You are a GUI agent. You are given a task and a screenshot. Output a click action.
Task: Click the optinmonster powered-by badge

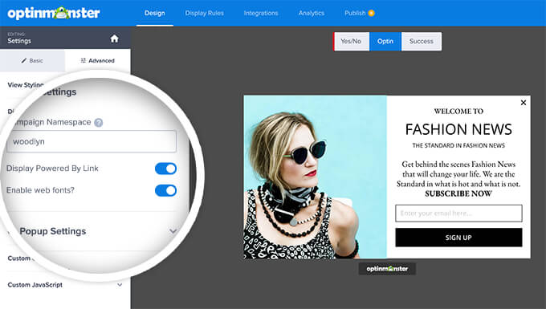(x=387, y=269)
